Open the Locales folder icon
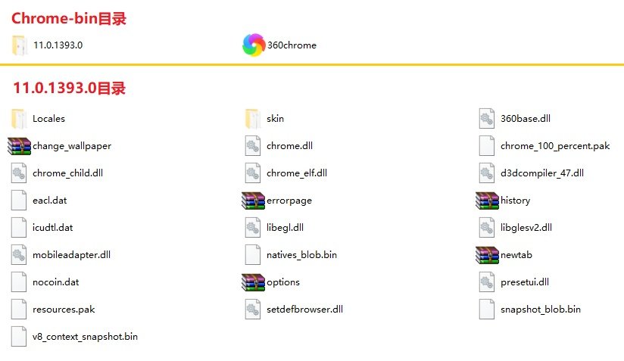The width and height of the screenshot is (624, 361). [20, 119]
